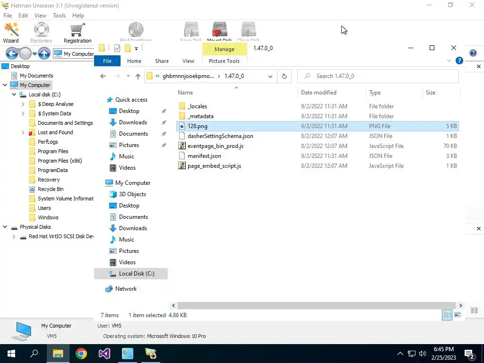The height and width of the screenshot is (363, 484).
Task: Click the Recovery toolbar icon
Action: (41, 33)
